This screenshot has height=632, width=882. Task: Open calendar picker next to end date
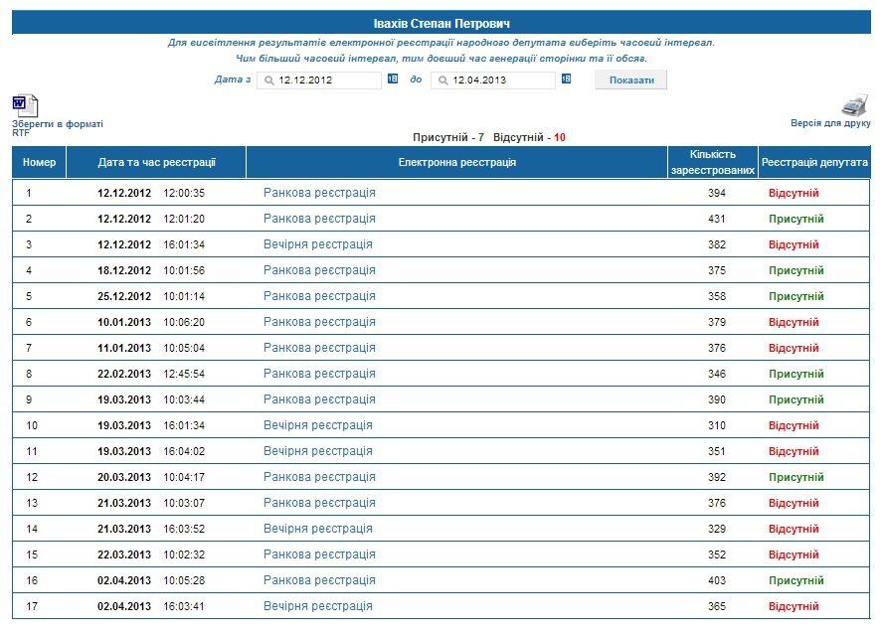click(566, 79)
